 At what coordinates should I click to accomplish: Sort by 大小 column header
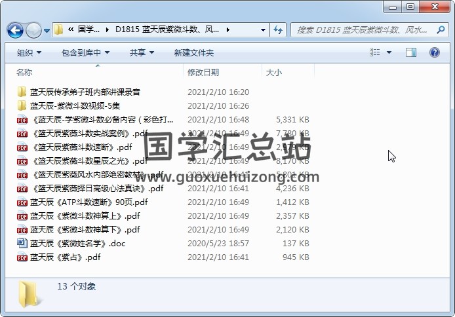[x=273, y=72]
